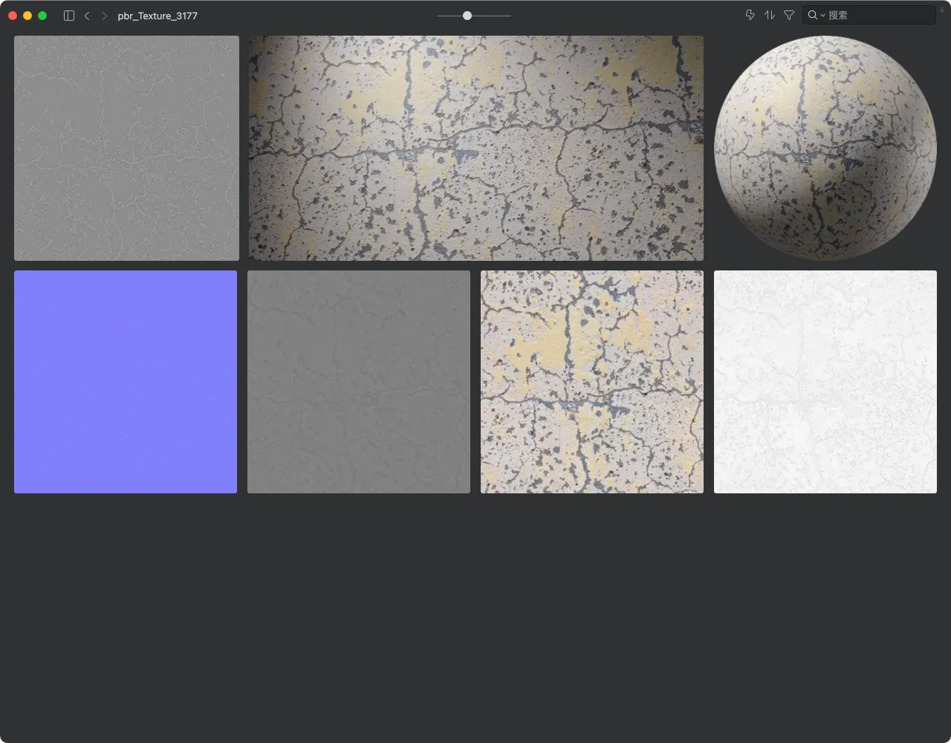Viewport: 951px width, 743px height.
Task: Open the filter funnel icon
Action: (x=789, y=15)
